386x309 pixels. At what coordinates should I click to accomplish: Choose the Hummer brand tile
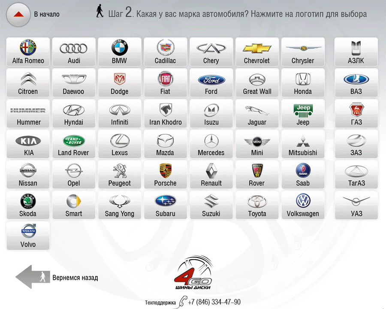pyautogui.click(x=28, y=113)
